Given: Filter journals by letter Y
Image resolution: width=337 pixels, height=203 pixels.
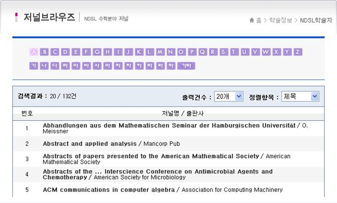Looking at the screenshot, I should tap(287, 52).
